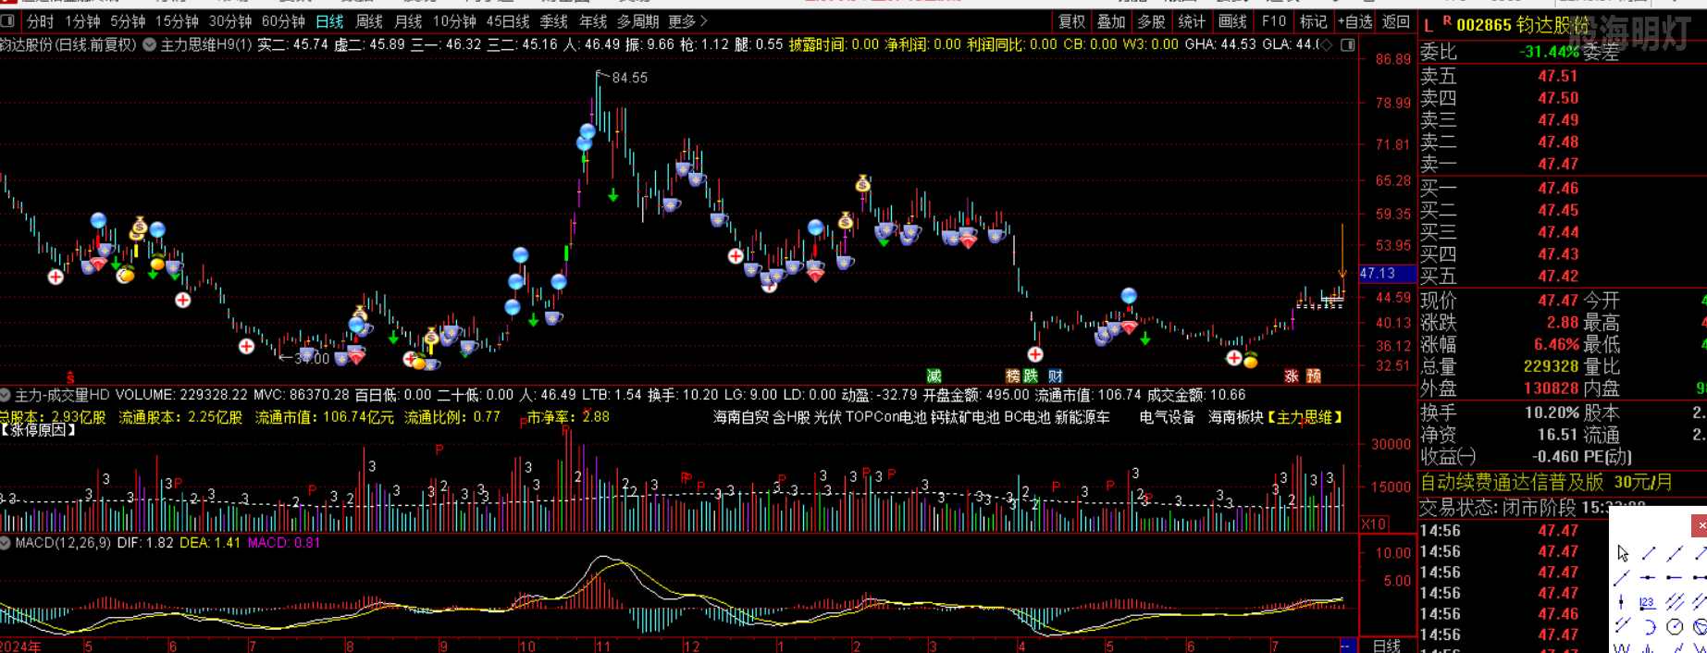Click the 返回 back button
This screenshot has height=653, width=1707.
pos(1395,21)
